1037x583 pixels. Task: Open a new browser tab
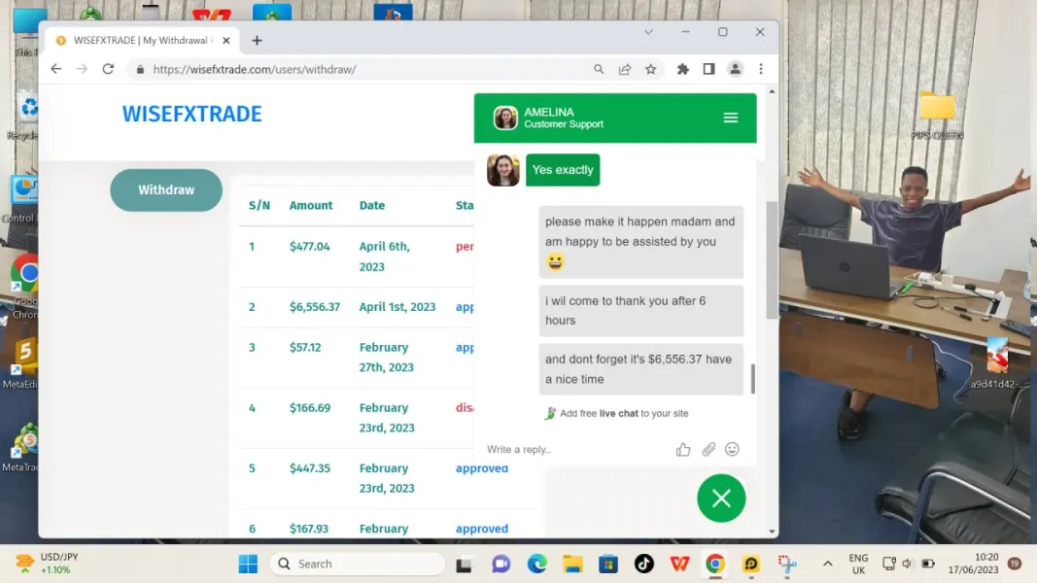pos(257,40)
